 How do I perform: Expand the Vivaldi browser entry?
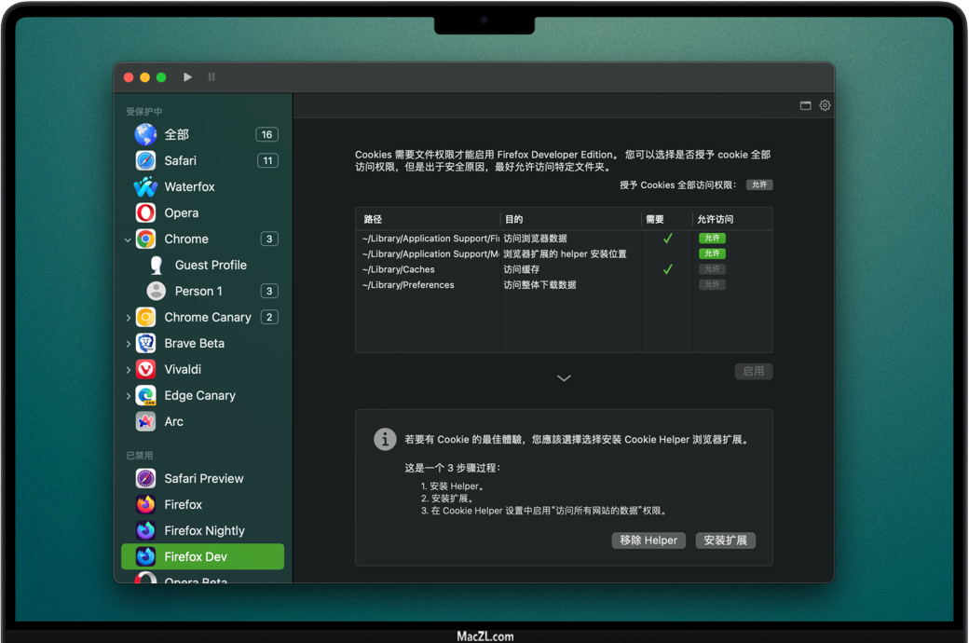click(128, 370)
